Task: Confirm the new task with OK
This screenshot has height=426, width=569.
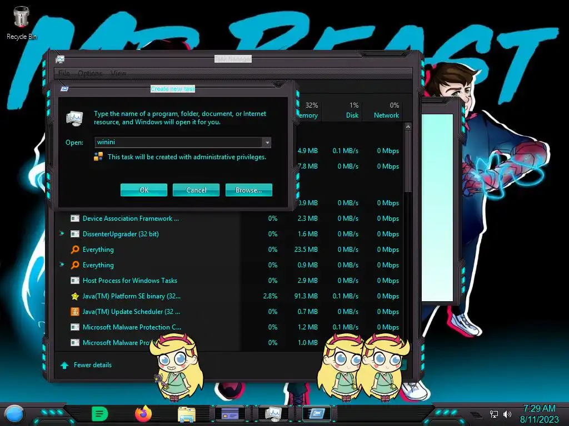Action: [144, 190]
